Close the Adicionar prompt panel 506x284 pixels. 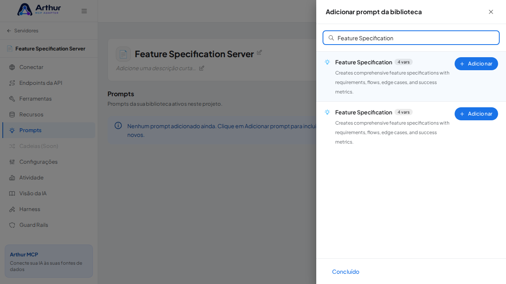(491, 12)
